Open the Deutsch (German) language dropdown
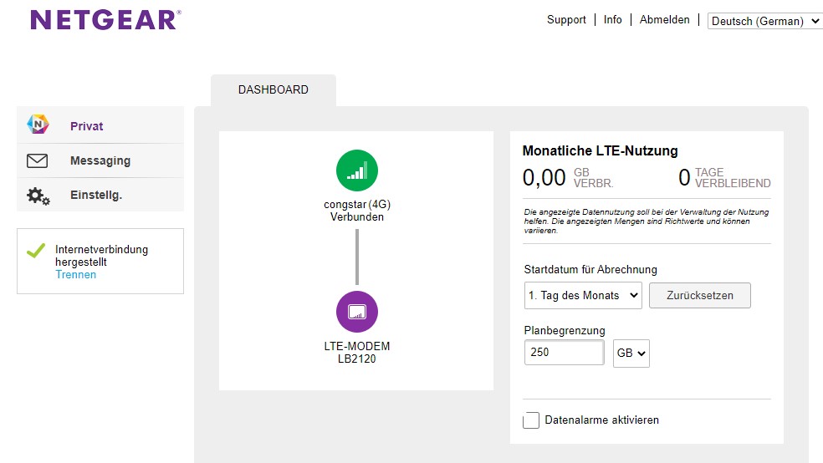This screenshot has width=823, height=463. pyautogui.click(x=764, y=21)
